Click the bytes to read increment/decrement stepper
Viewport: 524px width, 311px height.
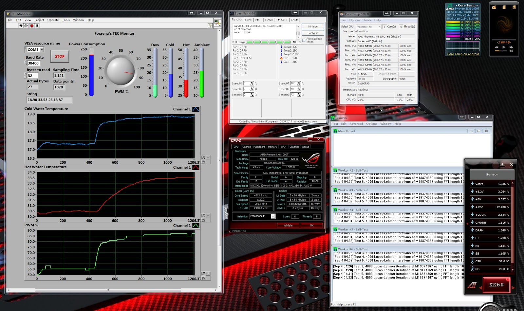pos(26,76)
